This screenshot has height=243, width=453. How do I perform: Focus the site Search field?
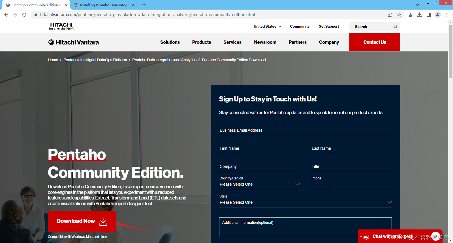[x=375, y=27]
